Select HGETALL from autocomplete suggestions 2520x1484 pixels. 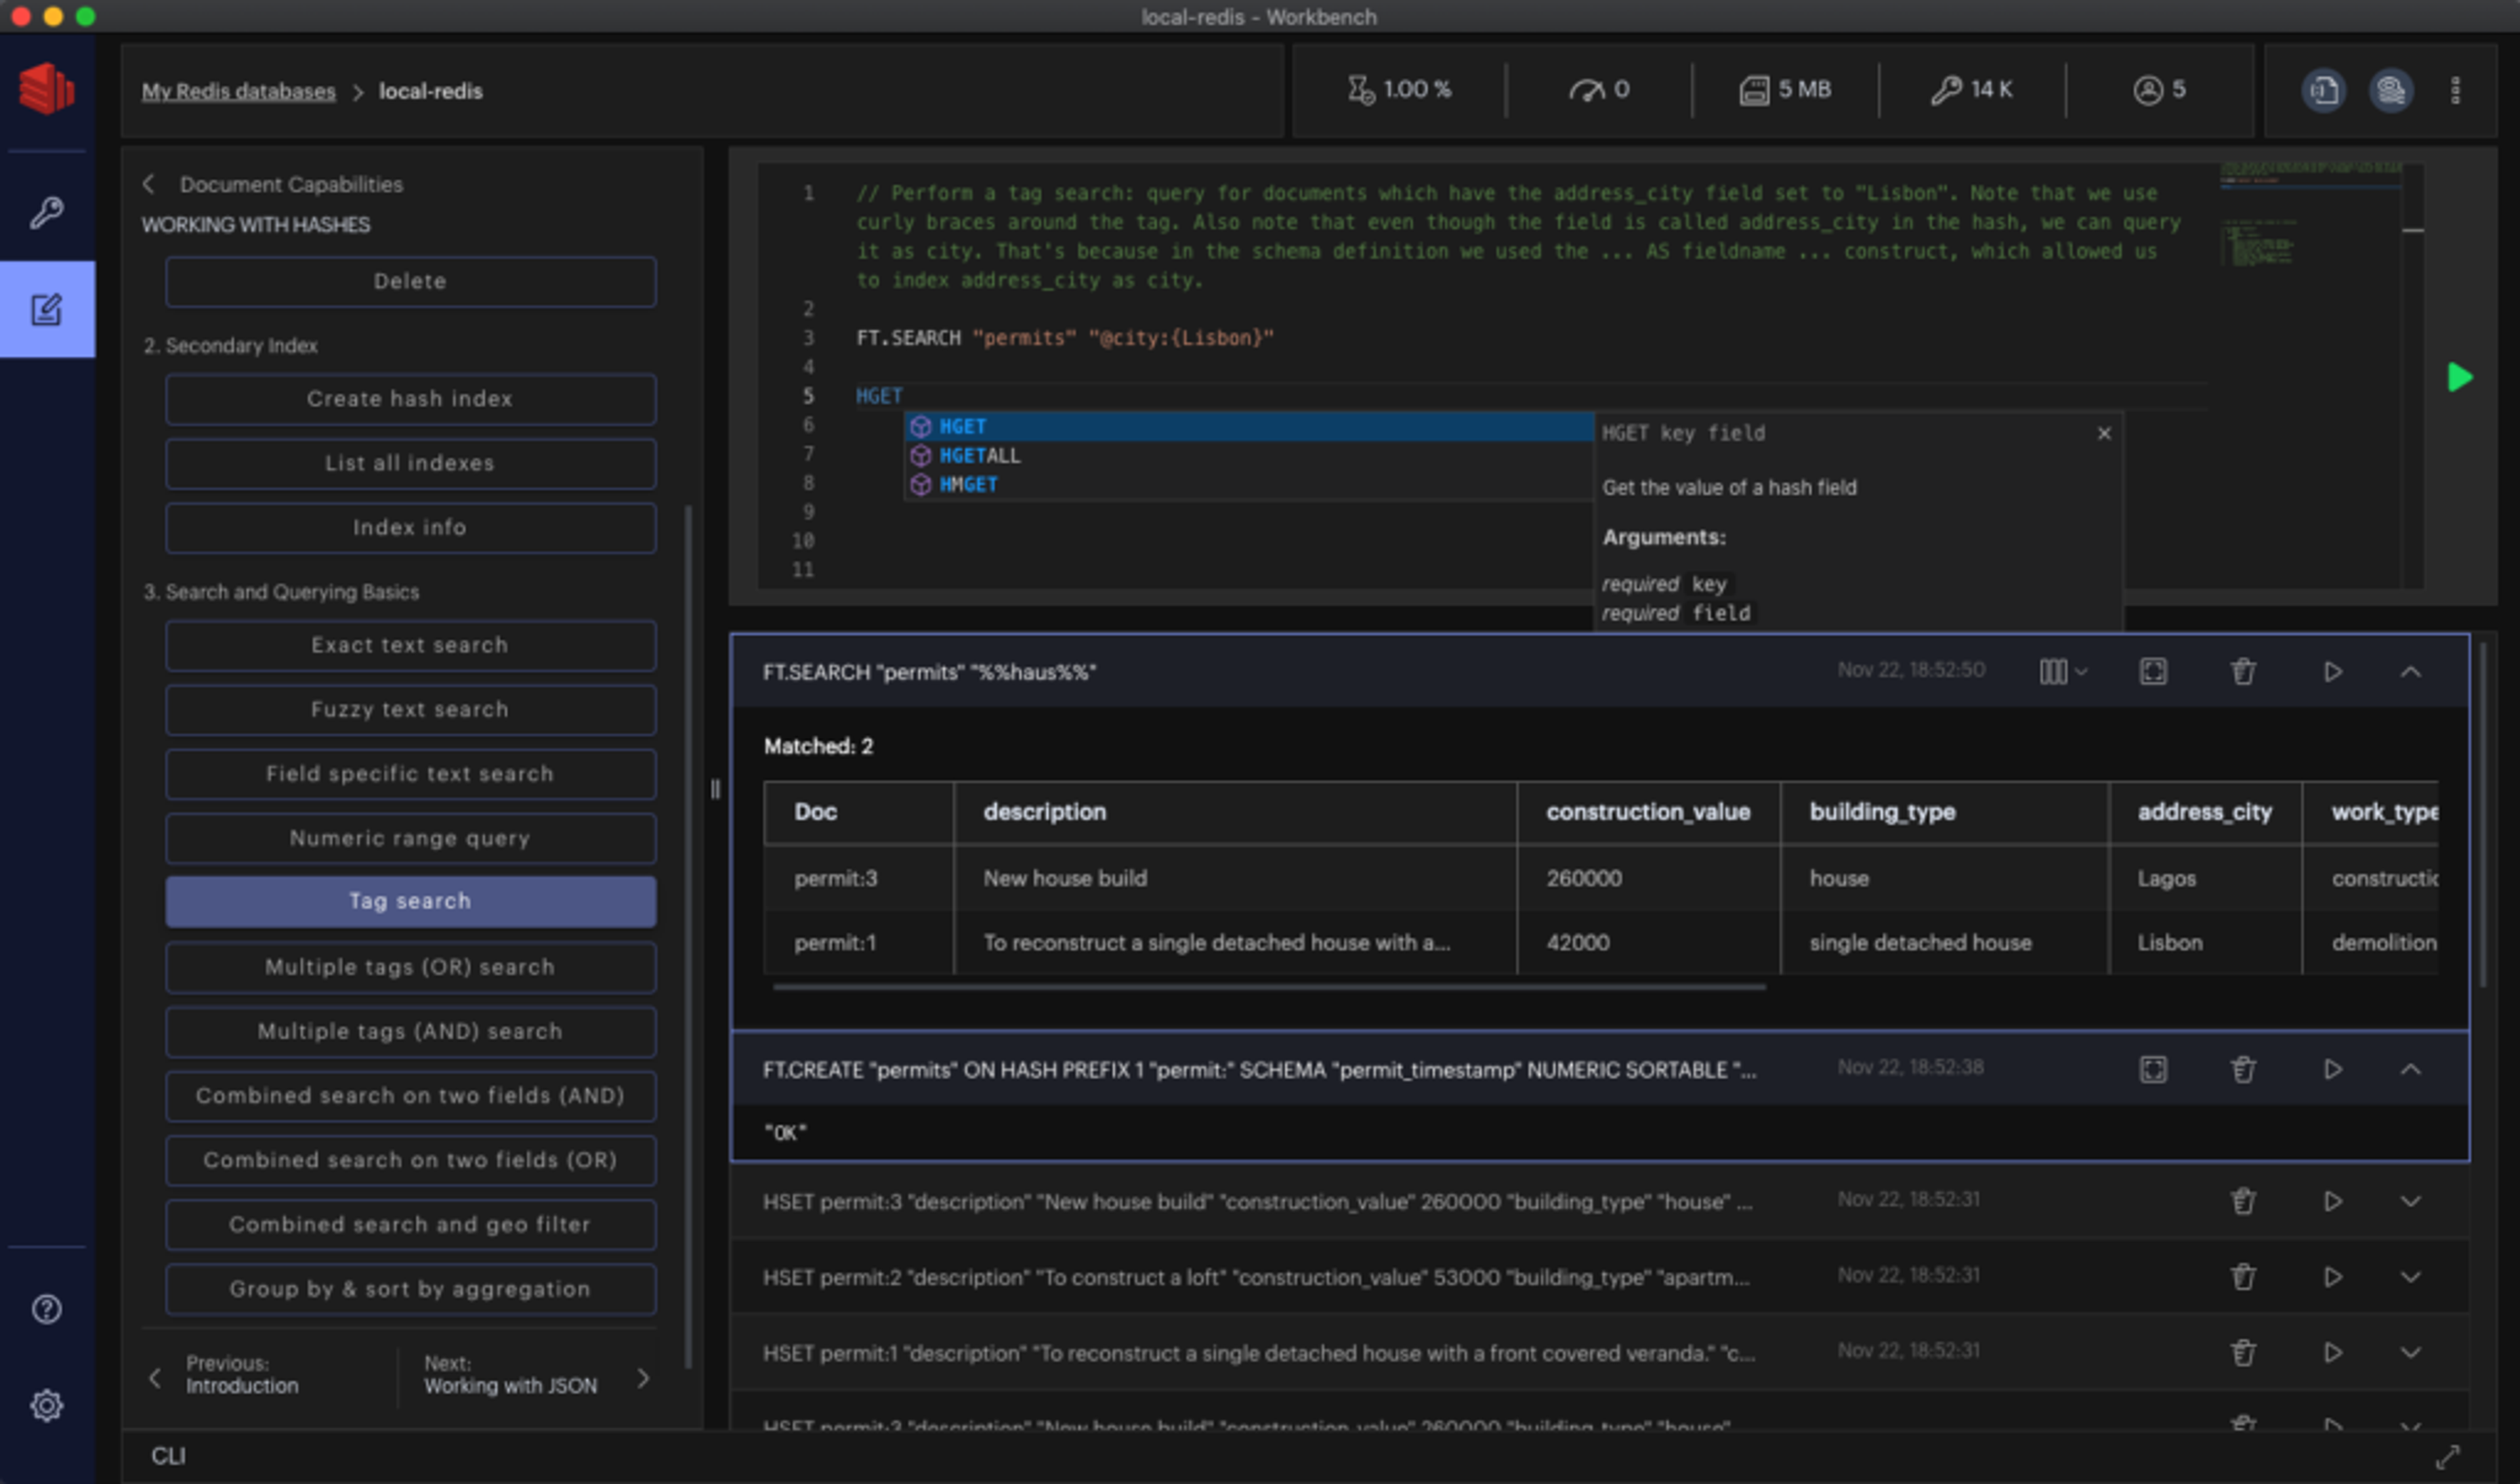pyautogui.click(x=979, y=455)
